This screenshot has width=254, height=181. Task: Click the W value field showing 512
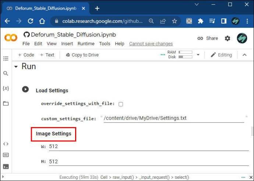click(x=149, y=147)
